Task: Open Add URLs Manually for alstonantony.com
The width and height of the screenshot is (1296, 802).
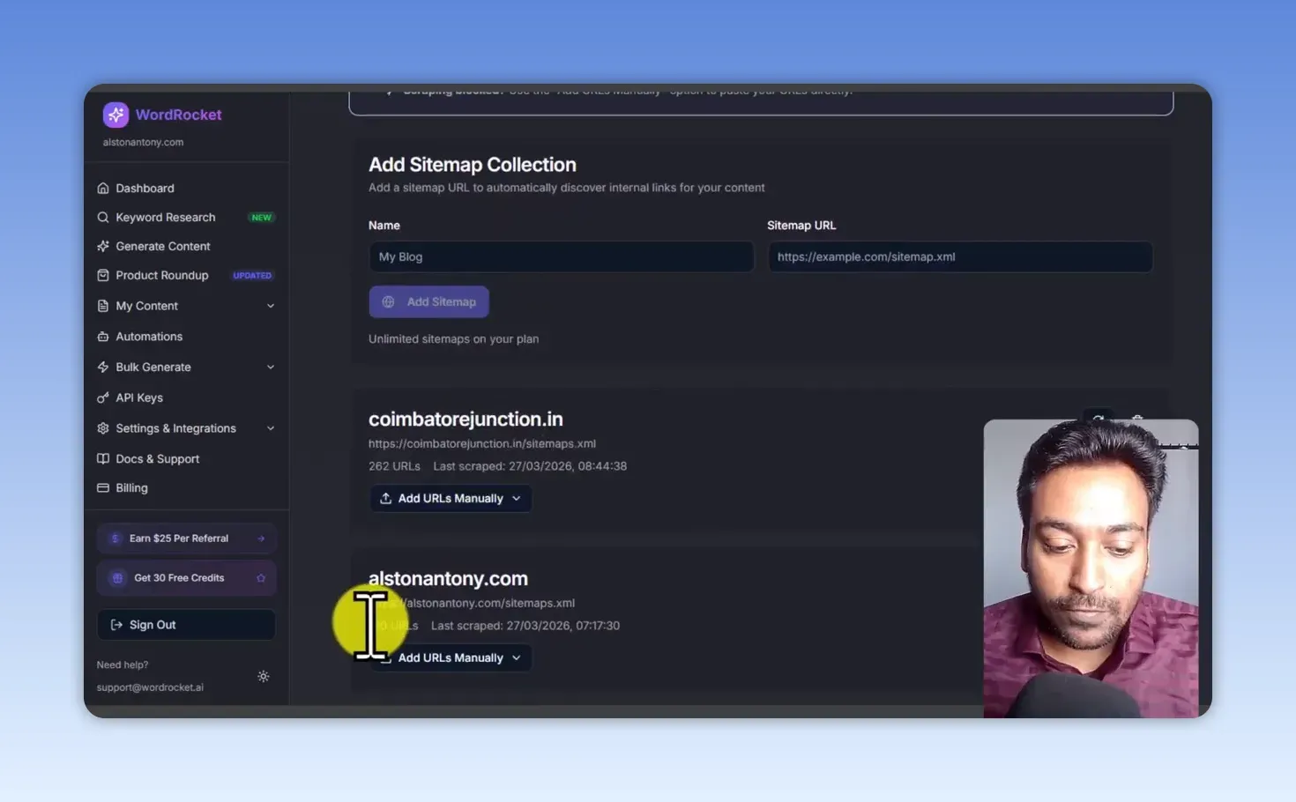Action: tap(451, 657)
